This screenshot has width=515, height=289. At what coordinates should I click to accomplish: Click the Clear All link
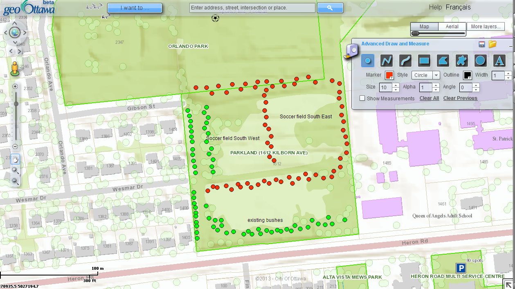tap(429, 98)
